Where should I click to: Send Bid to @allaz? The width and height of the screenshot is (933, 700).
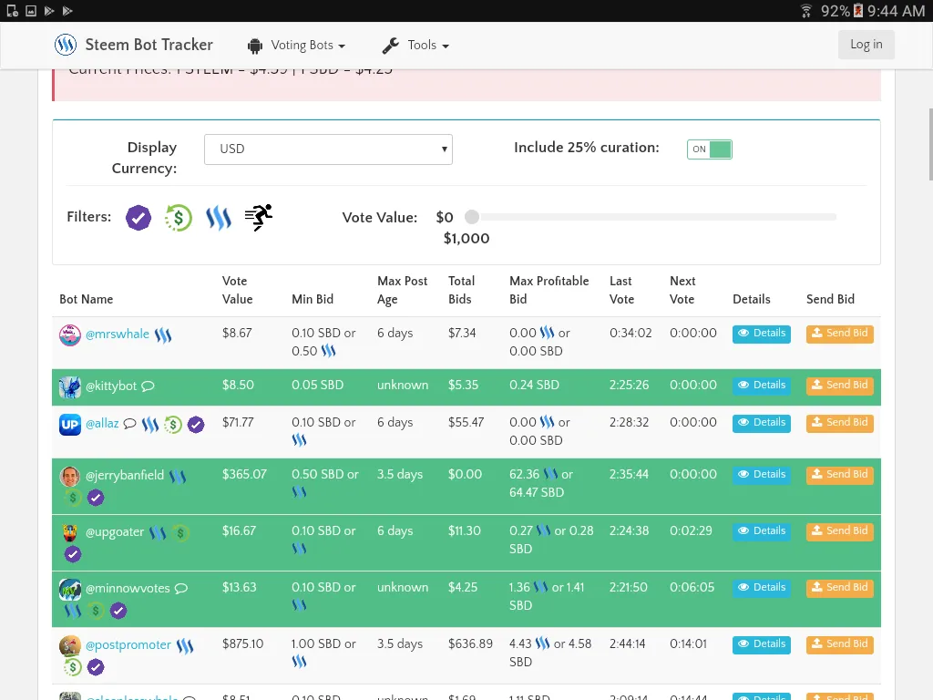click(x=839, y=423)
